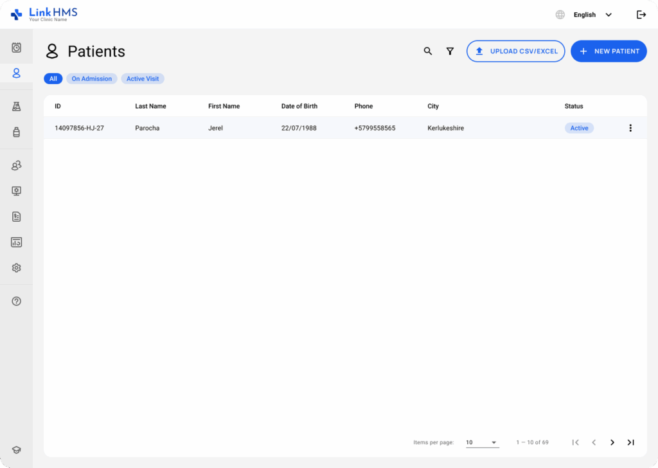Click the billing calculator icon in sidebar
This screenshot has width=658, height=468.
pyautogui.click(x=16, y=242)
